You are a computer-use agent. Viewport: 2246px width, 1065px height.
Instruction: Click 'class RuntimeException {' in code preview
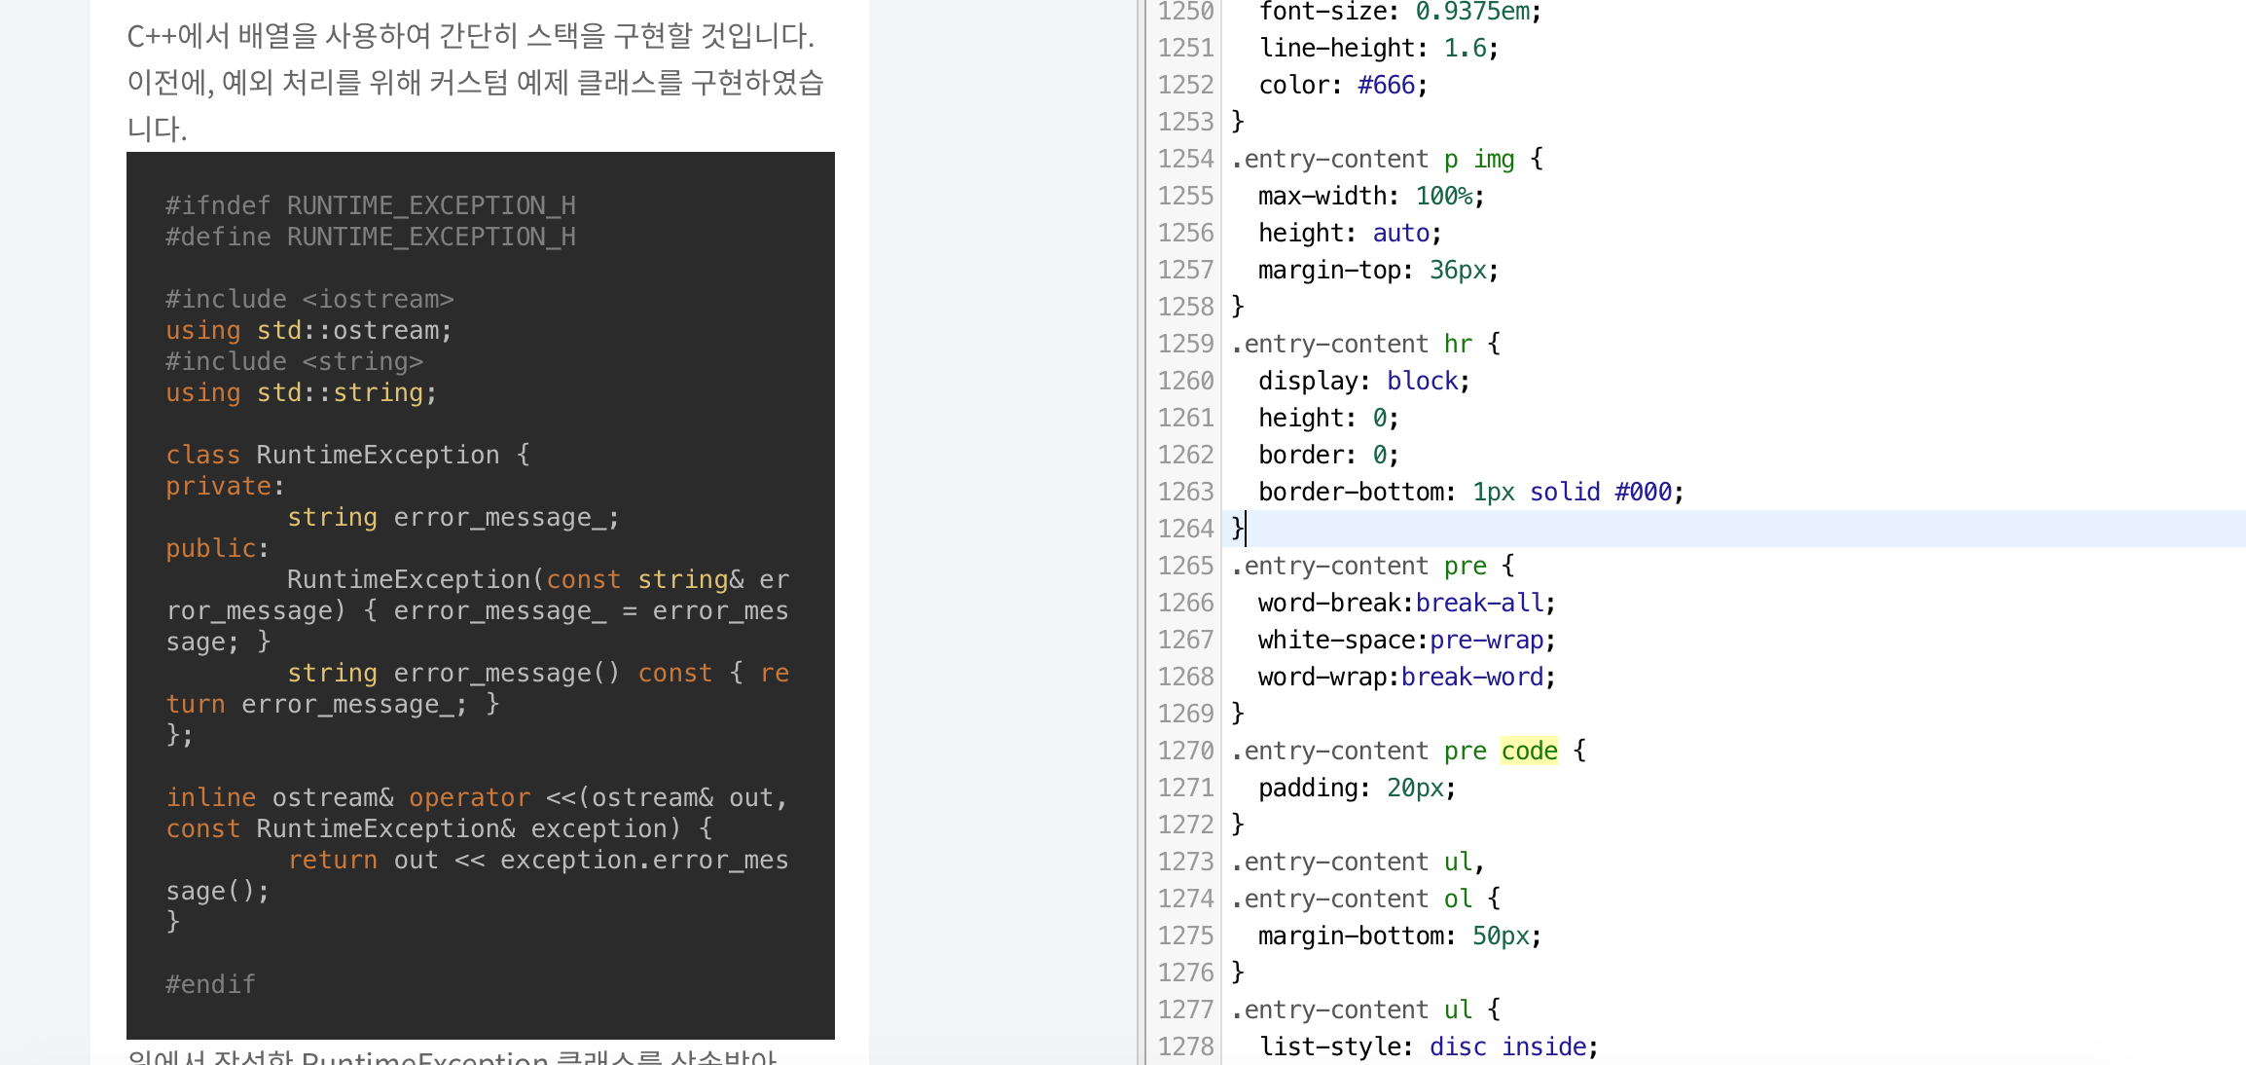pos(347,455)
